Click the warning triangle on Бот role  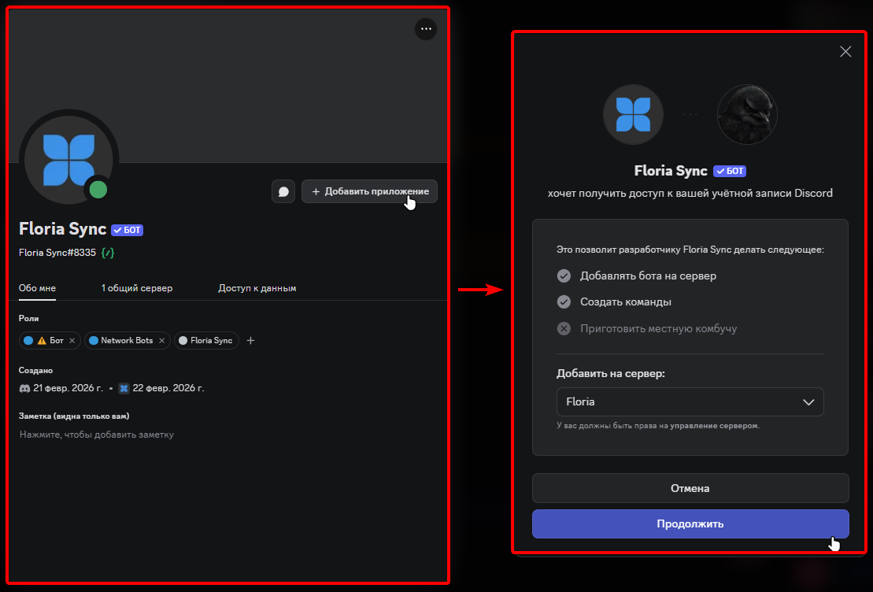point(42,340)
